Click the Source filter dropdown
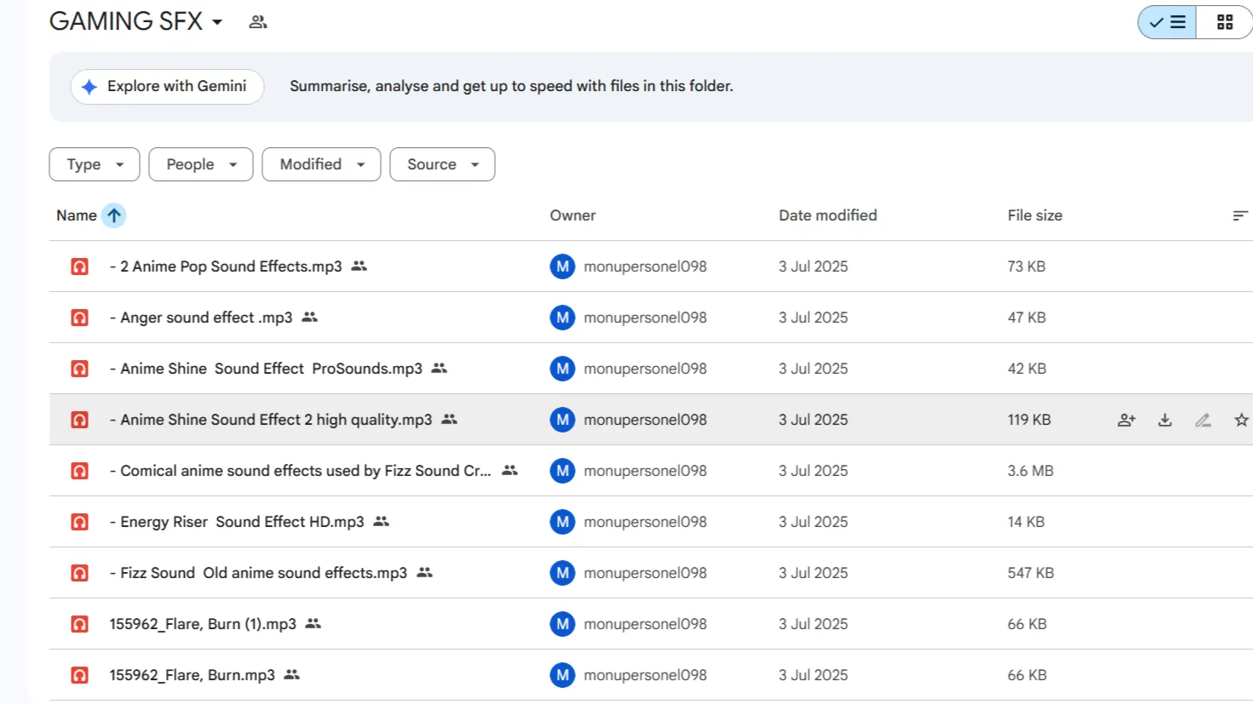The image size is (1253, 704). coord(442,164)
